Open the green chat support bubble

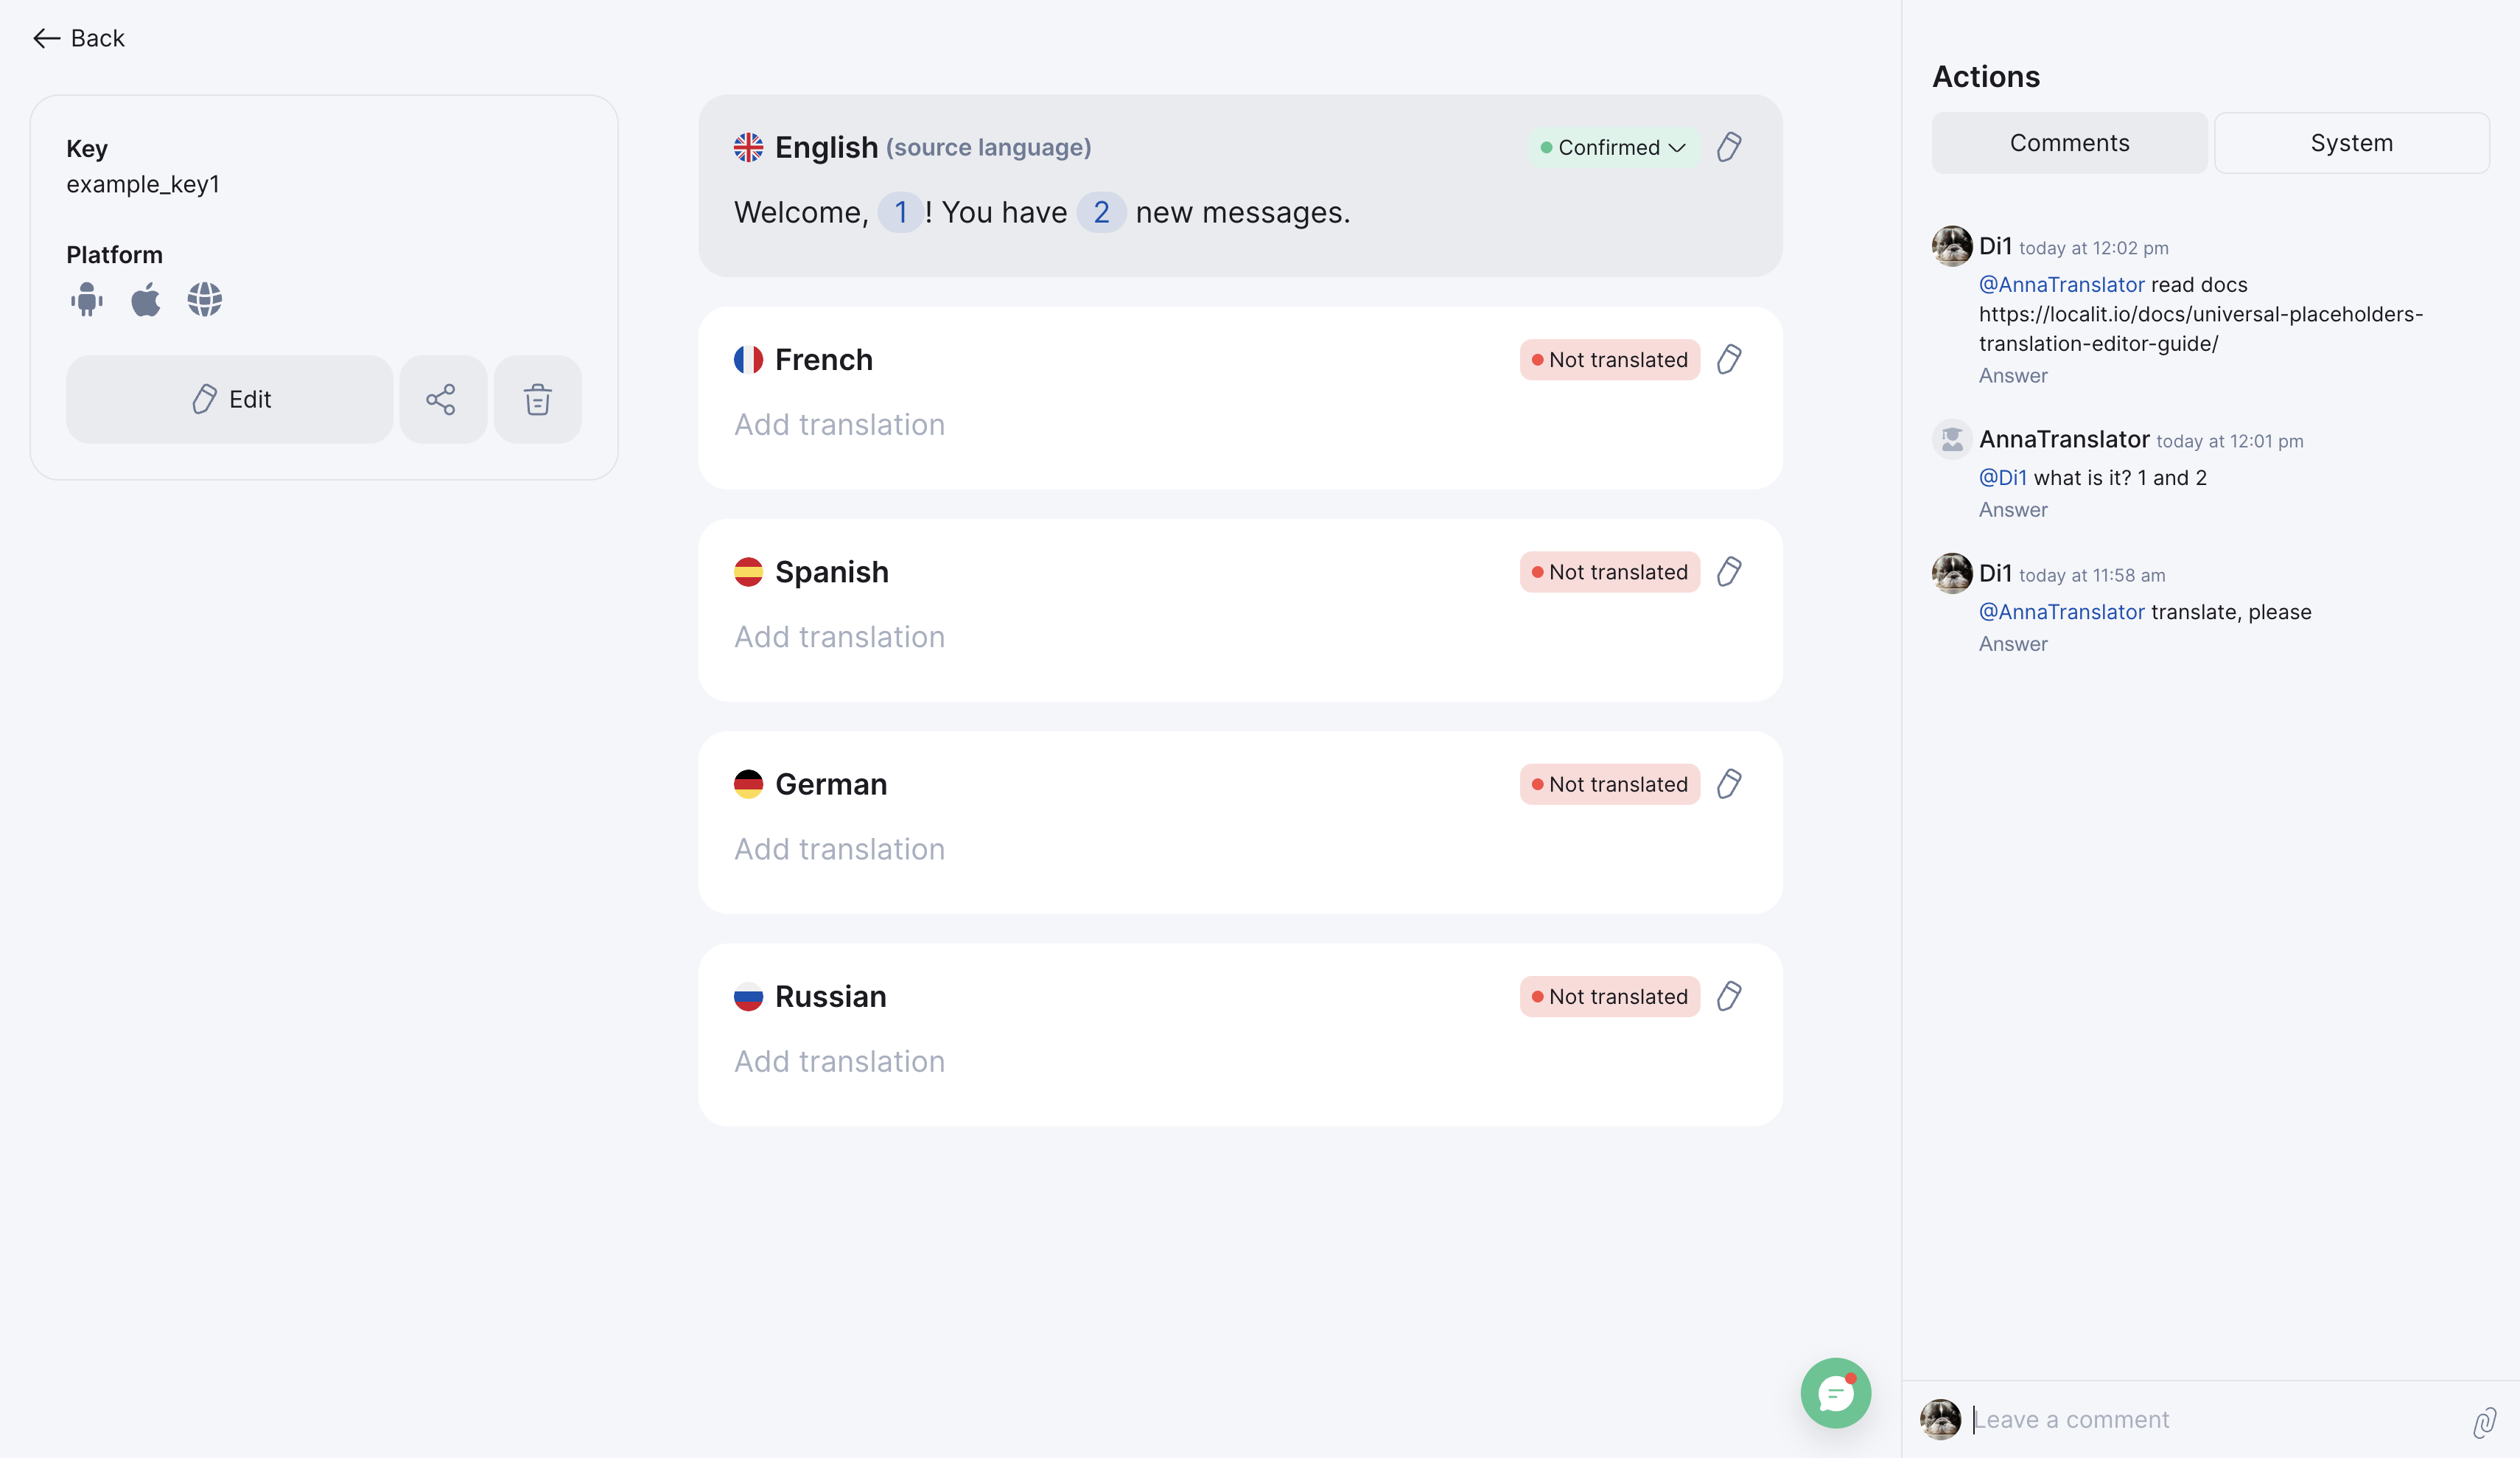(1835, 1393)
